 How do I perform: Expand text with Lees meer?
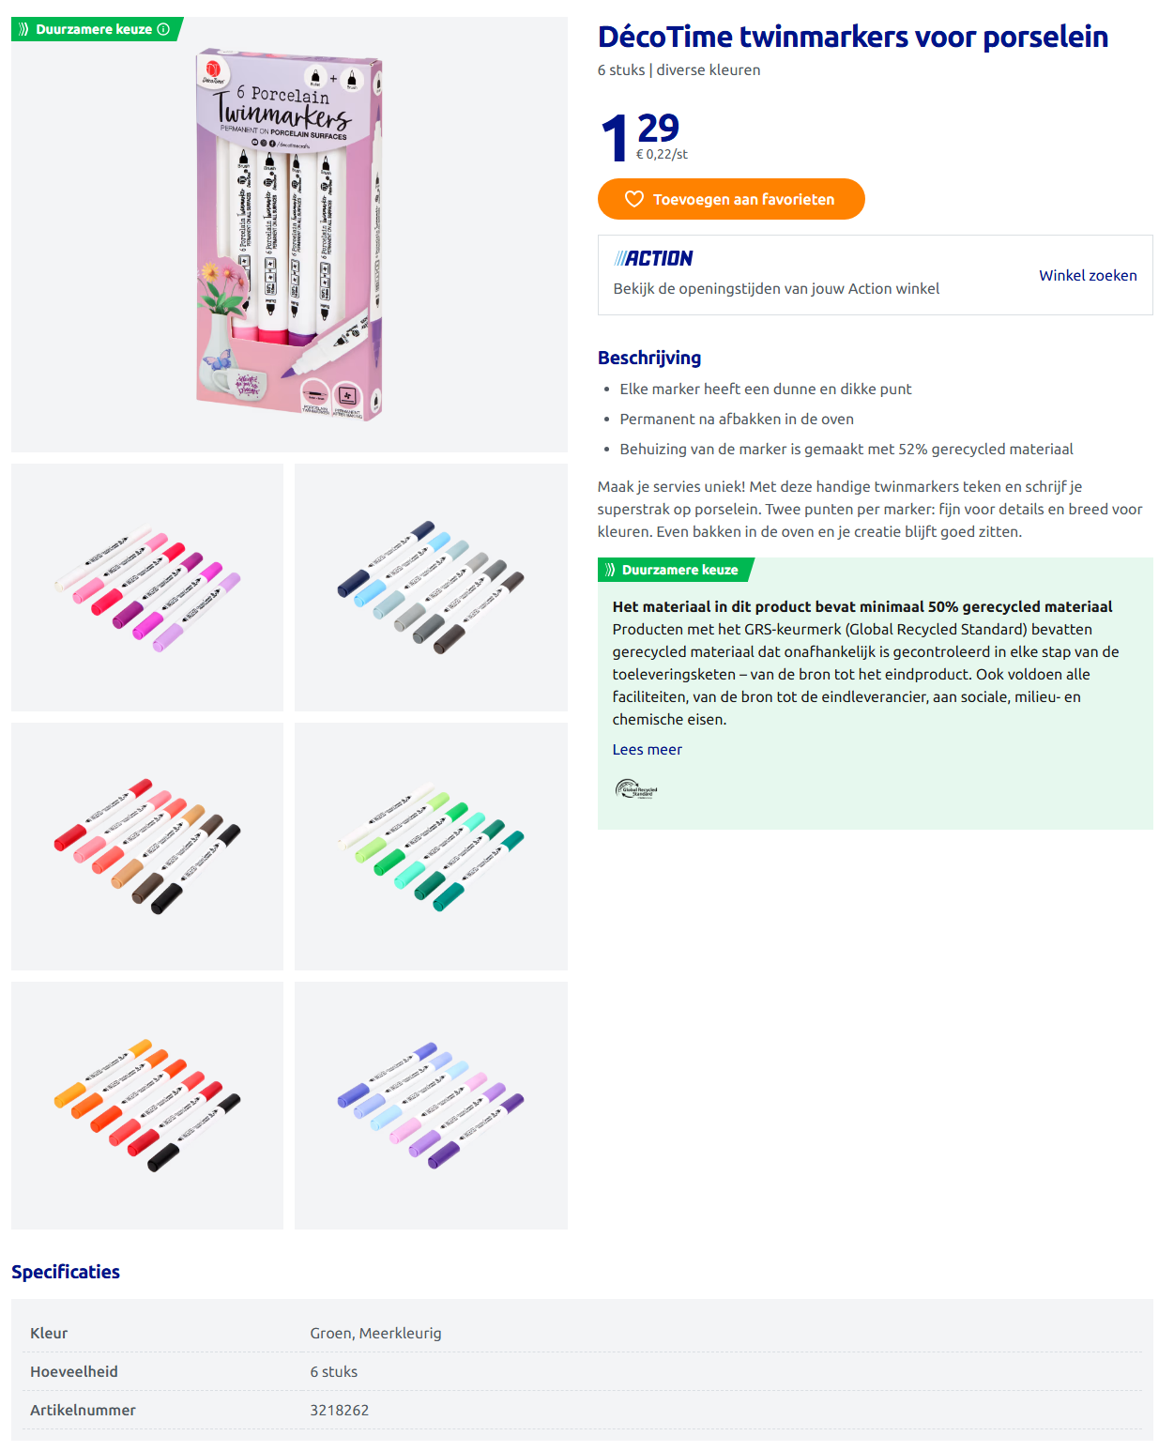pos(647,749)
